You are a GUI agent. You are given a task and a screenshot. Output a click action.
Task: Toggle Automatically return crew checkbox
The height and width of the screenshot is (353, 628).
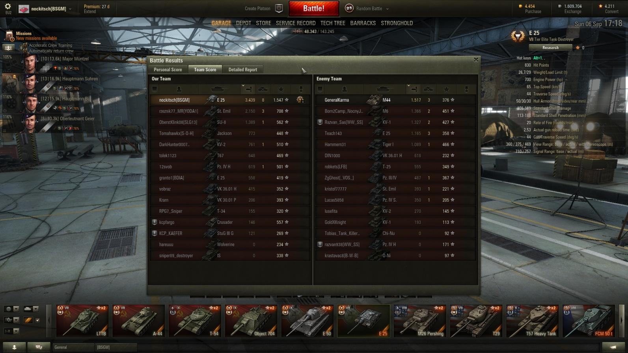(x=25, y=50)
